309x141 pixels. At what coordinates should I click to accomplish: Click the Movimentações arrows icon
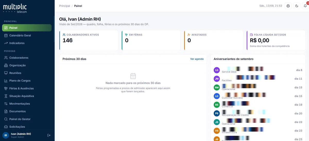pyautogui.click(x=6, y=104)
